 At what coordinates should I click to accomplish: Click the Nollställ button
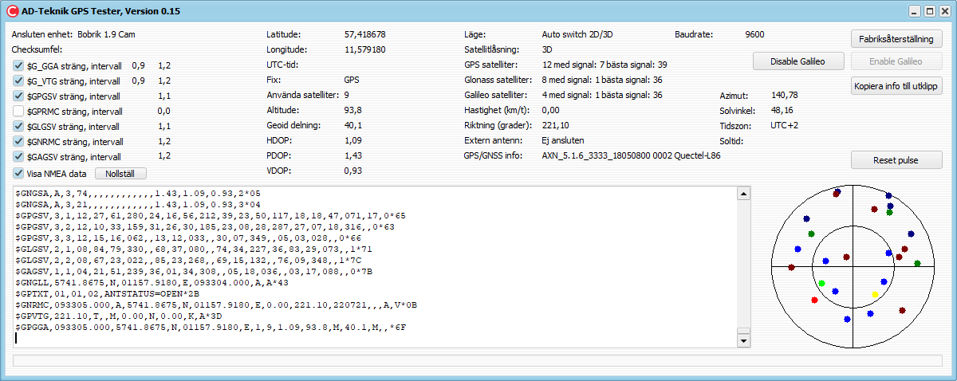pos(120,173)
